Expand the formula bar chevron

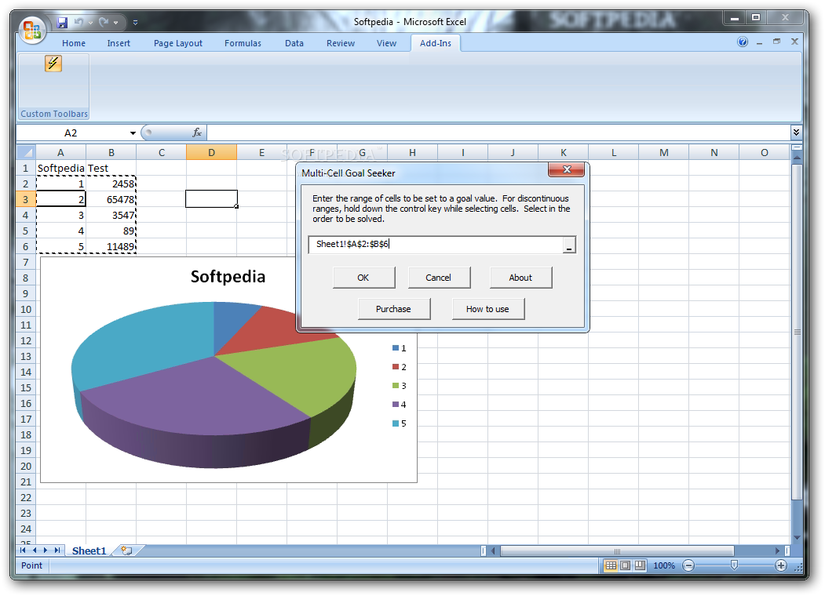pos(796,133)
